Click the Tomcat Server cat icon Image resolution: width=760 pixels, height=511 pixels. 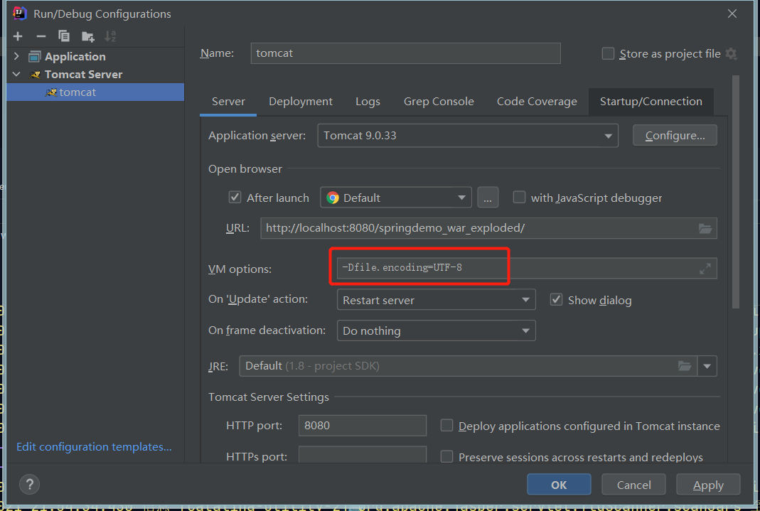(35, 75)
